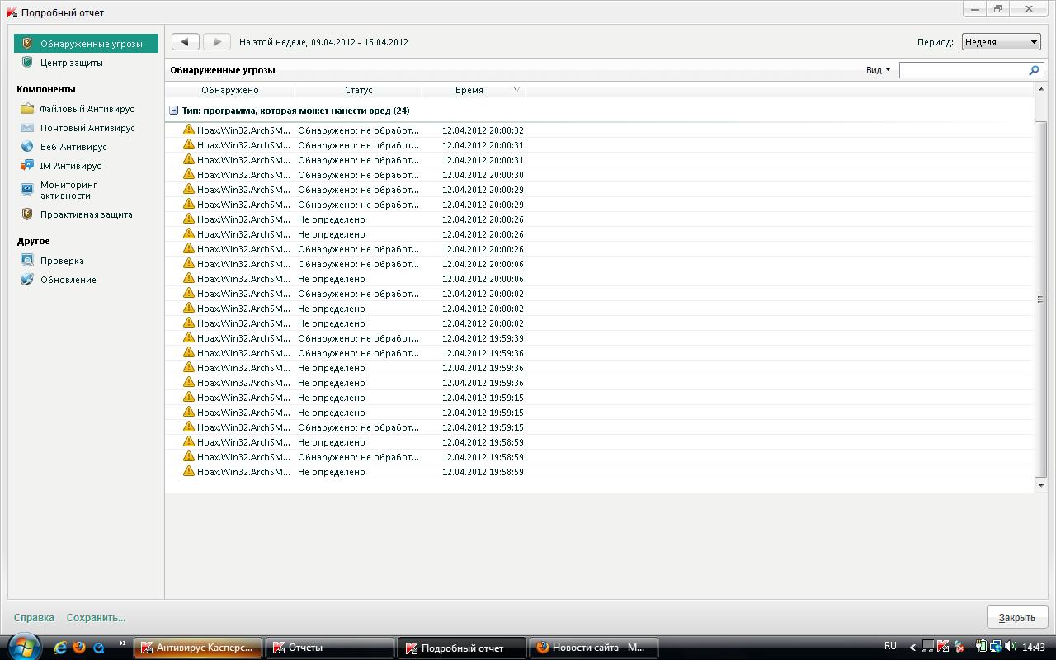Open the Обнаруженные угрозы section in the sidebar
The height and width of the screenshot is (660, 1056).
coord(86,44)
